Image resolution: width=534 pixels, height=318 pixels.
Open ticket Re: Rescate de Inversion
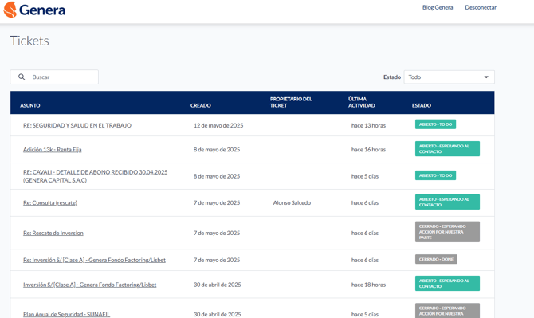point(53,233)
